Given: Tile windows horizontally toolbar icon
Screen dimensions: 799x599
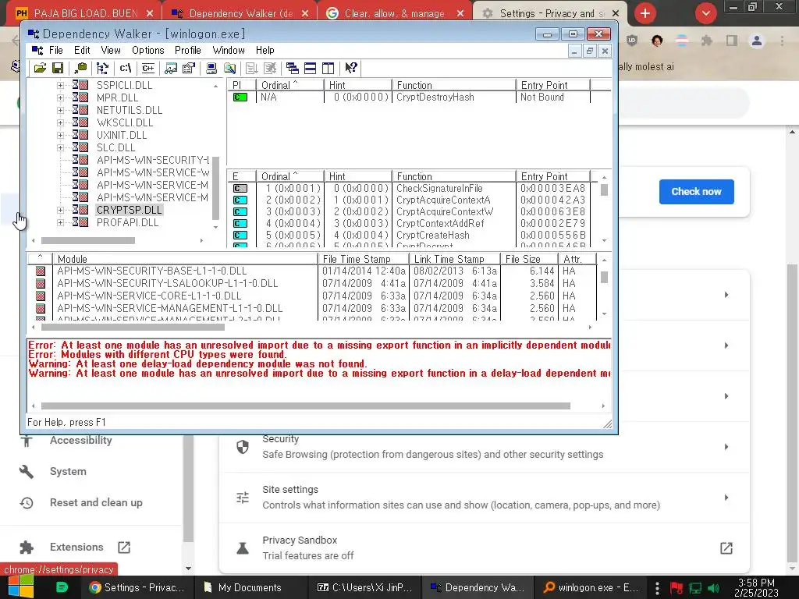Looking at the screenshot, I should click(x=310, y=69).
